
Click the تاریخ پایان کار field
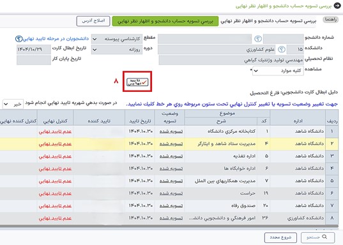coord(34,60)
